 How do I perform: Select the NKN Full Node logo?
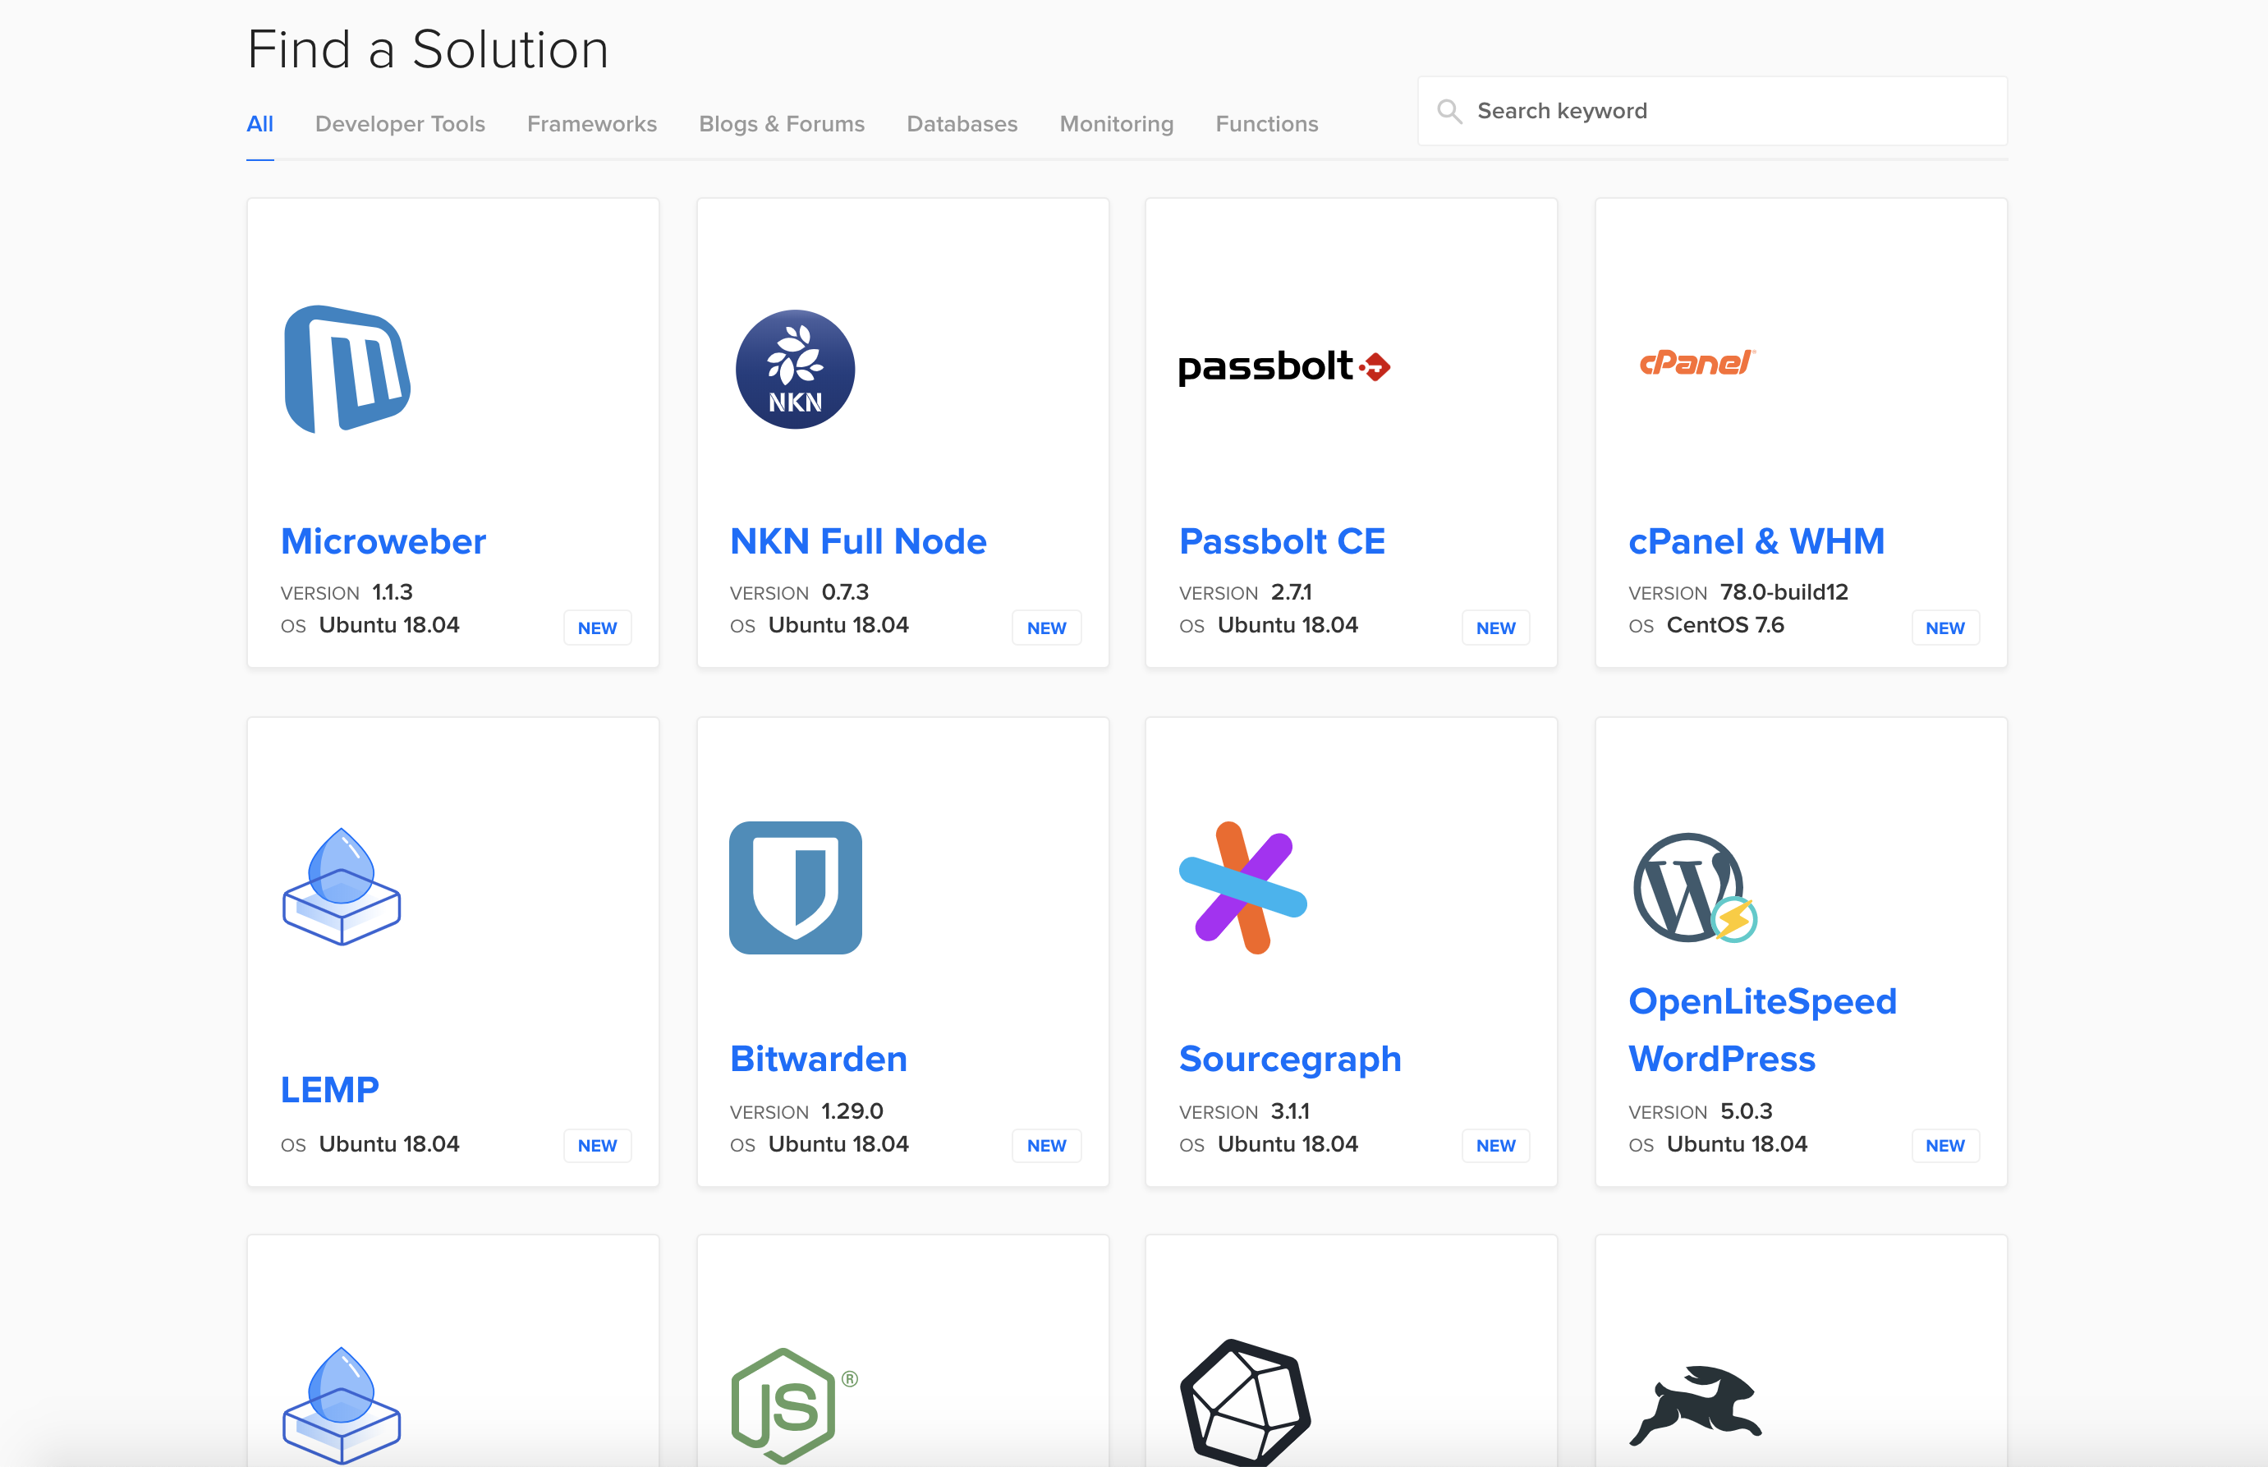click(x=795, y=370)
